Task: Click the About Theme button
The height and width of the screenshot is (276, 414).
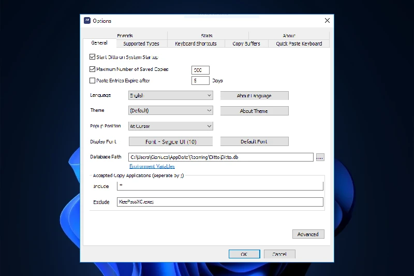Action: [x=254, y=111]
